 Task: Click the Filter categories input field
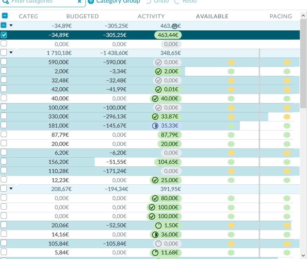click(43, 2)
